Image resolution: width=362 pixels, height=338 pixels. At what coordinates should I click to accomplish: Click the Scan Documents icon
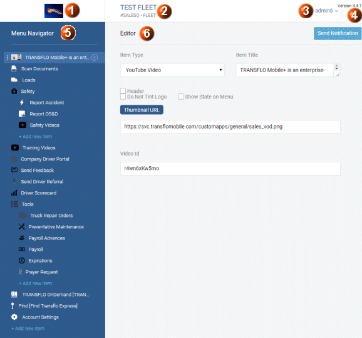click(14, 68)
